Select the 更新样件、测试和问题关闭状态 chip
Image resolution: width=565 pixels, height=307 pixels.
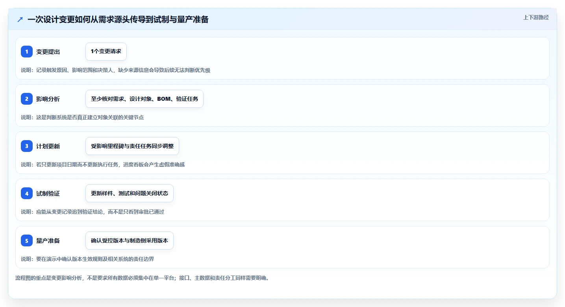(130, 193)
